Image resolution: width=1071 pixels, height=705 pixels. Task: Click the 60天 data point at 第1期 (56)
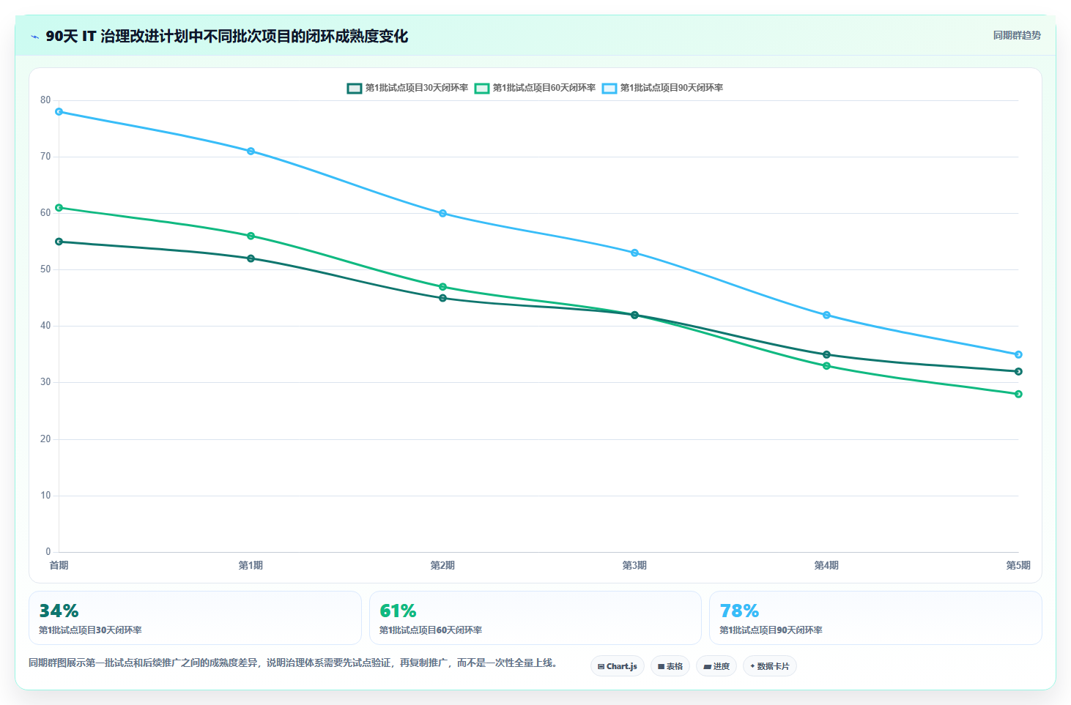tap(251, 236)
